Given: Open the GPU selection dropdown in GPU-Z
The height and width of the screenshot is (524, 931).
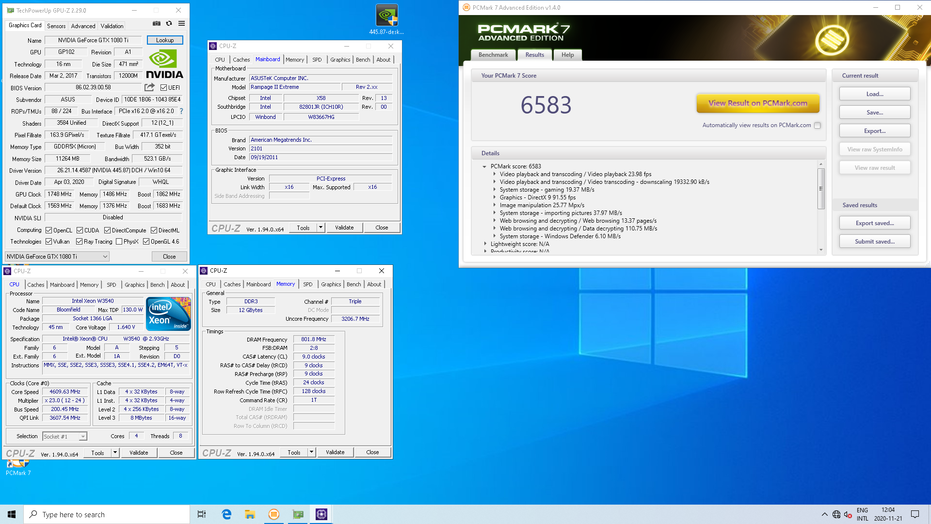Looking at the screenshot, I should [x=57, y=257].
